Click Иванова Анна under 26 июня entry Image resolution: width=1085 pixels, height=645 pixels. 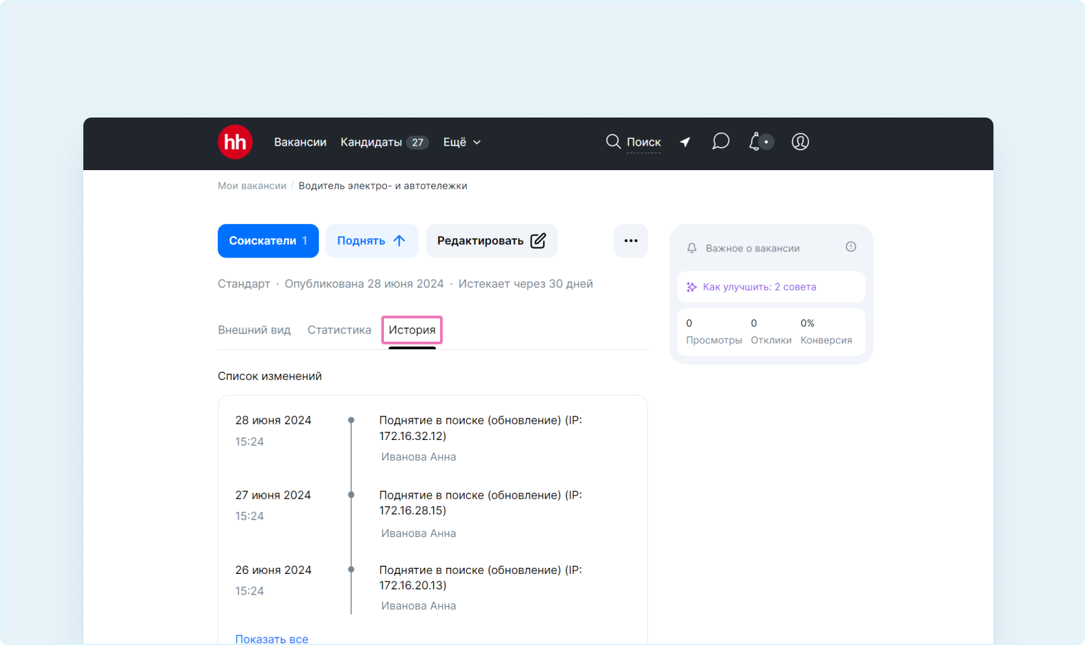(x=419, y=606)
